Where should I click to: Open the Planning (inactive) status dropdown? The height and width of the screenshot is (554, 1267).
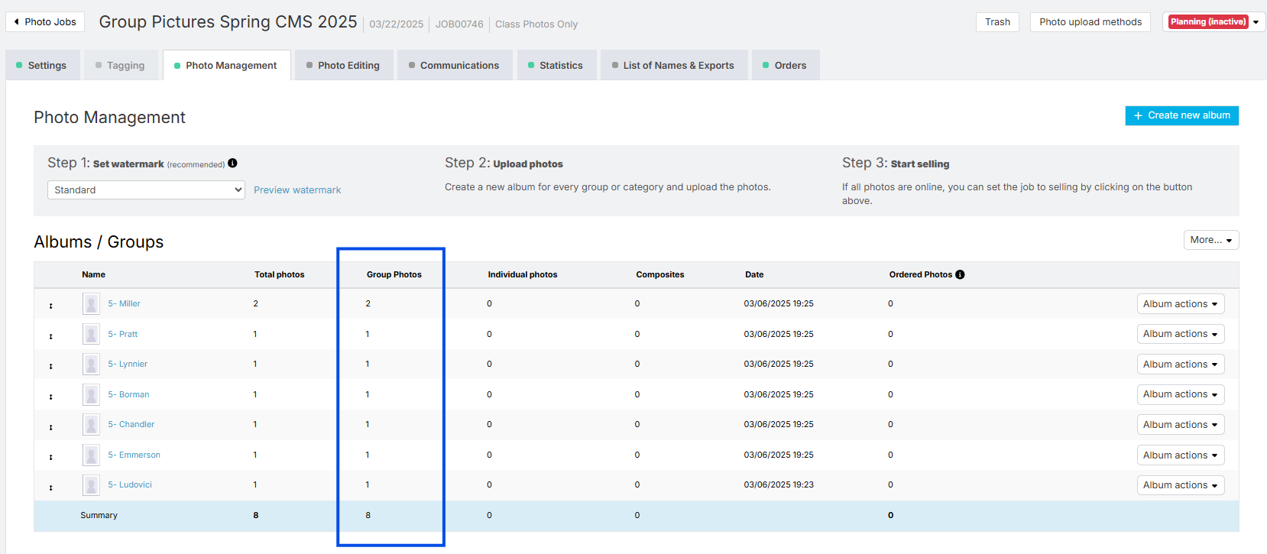[1214, 22]
